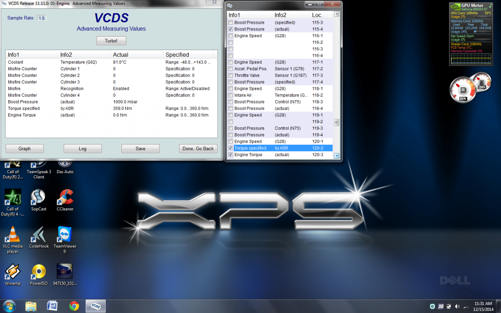
Task: Start logging with the Log button
Action: (x=83, y=149)
